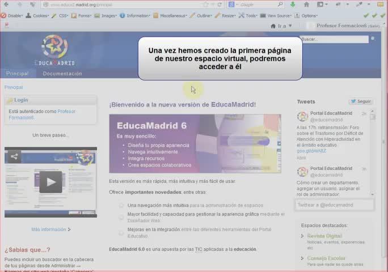Click the Twittear a @educamadrid input box
Screen dimensions: 388x272
point(334,205)
